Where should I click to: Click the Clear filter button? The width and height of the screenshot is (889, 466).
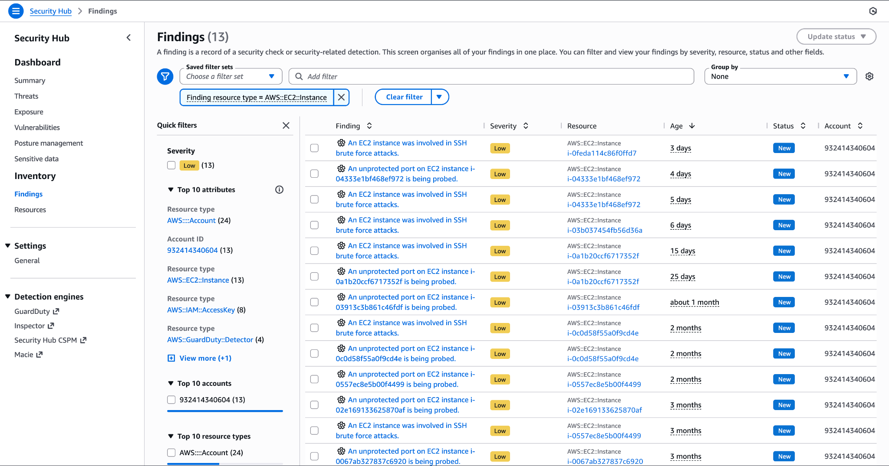tap(404, 97)
